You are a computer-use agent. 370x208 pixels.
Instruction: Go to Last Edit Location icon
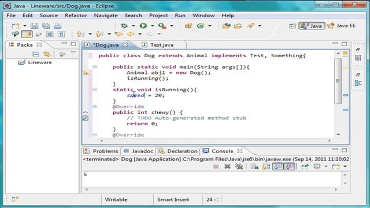119,34
